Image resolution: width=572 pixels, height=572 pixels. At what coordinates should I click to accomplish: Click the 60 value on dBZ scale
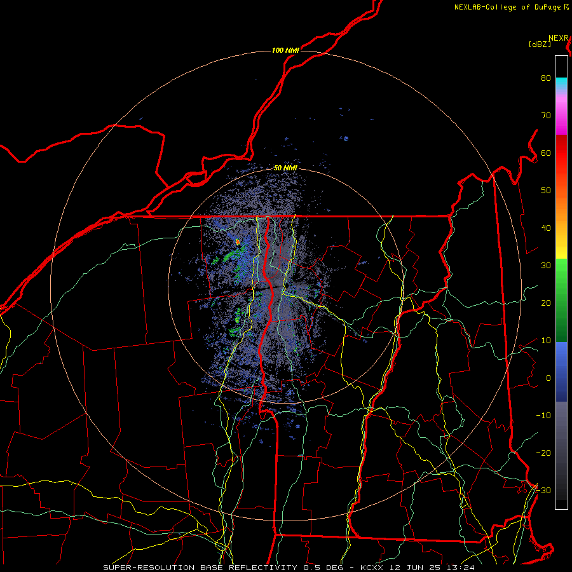(546, 153)
